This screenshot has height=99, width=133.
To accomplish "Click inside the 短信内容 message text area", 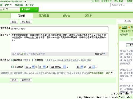I will point(59,43).
